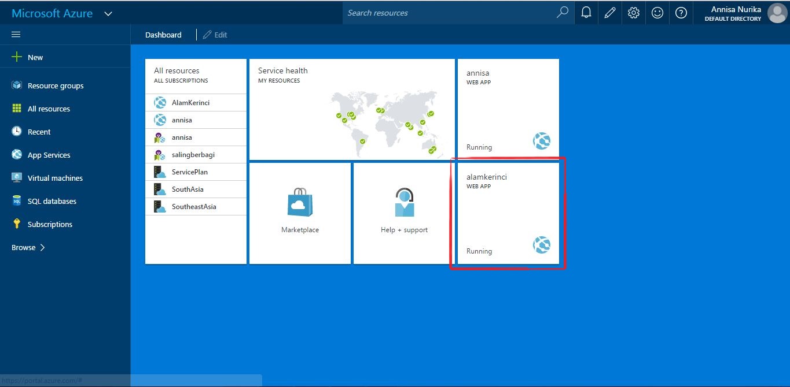
Task: Click the pencil edit icon in top bar
Action: 610,13
